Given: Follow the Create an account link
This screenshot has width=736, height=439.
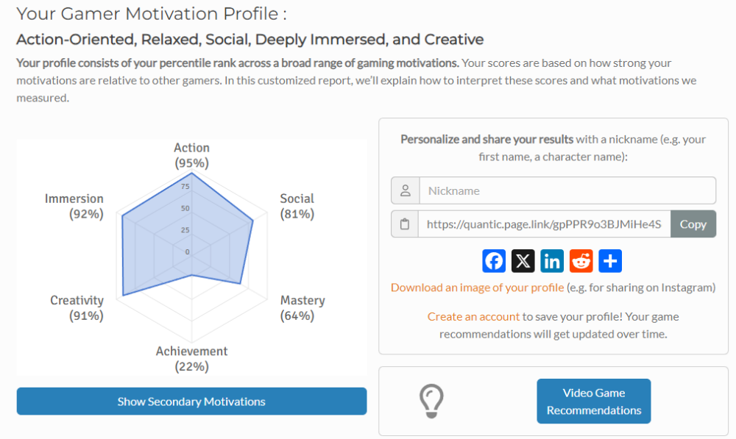Looking at the screenshot, I should 473,317.
